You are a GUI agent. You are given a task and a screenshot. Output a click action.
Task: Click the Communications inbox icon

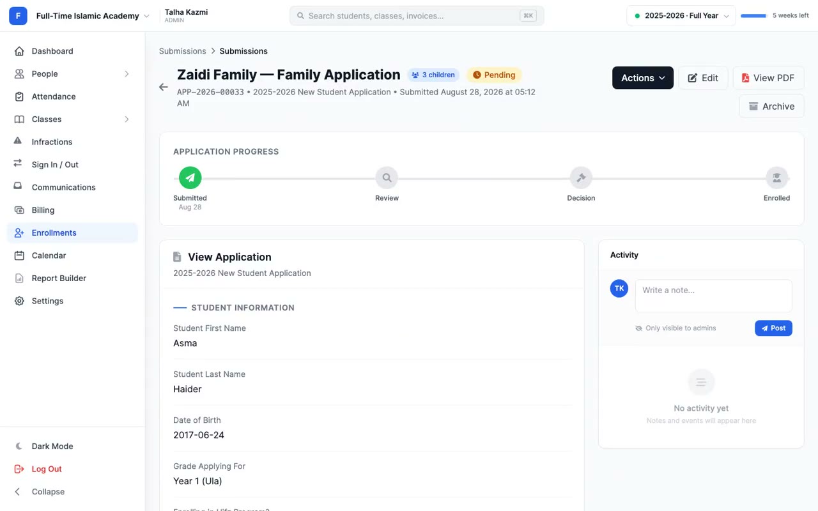19,187
